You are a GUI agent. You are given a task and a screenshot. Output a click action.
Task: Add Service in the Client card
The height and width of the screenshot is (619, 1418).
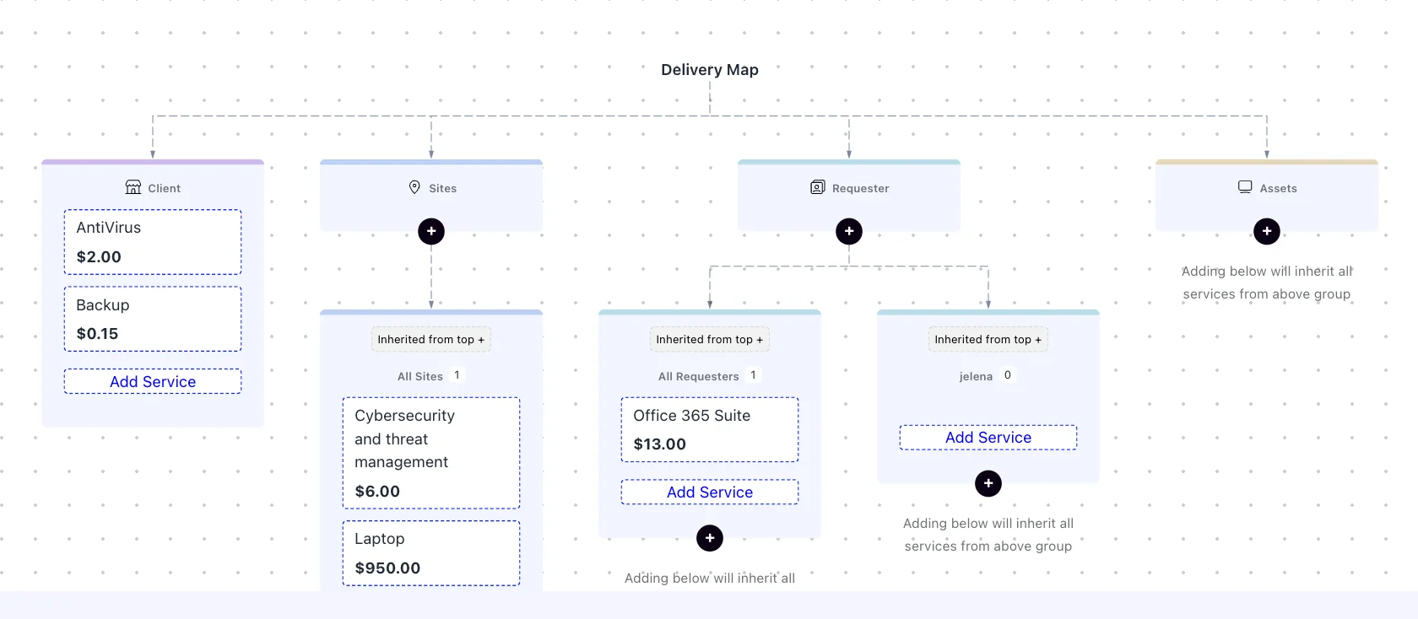[x=153, y=381]
